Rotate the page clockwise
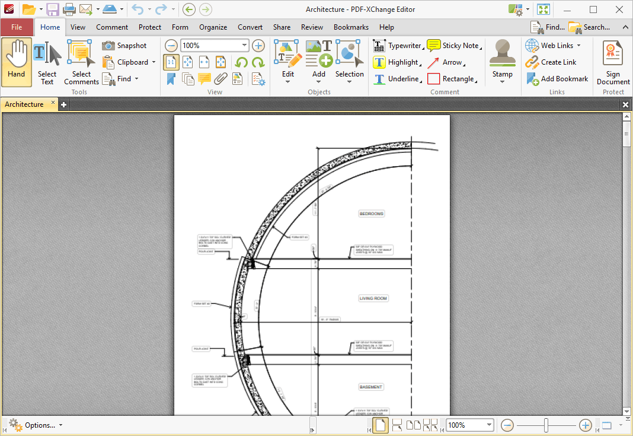Viewport: 633px width, 436px height. pyautogui.click(x=258, y=62)
